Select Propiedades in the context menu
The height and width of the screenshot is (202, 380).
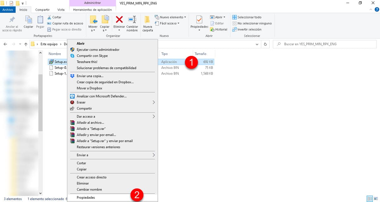click(x=86, y=198)
